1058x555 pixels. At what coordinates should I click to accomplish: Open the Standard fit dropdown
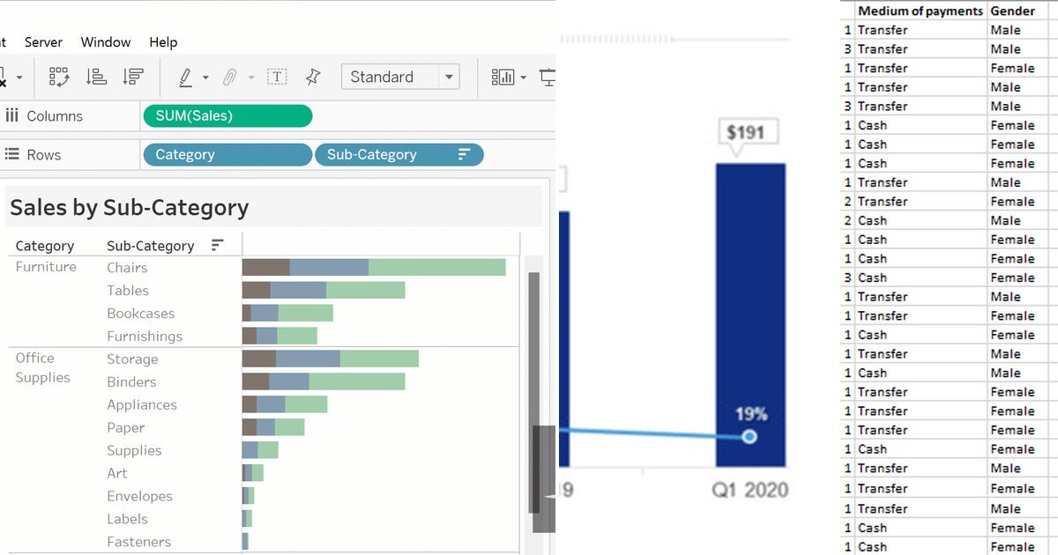pos(450,77)
